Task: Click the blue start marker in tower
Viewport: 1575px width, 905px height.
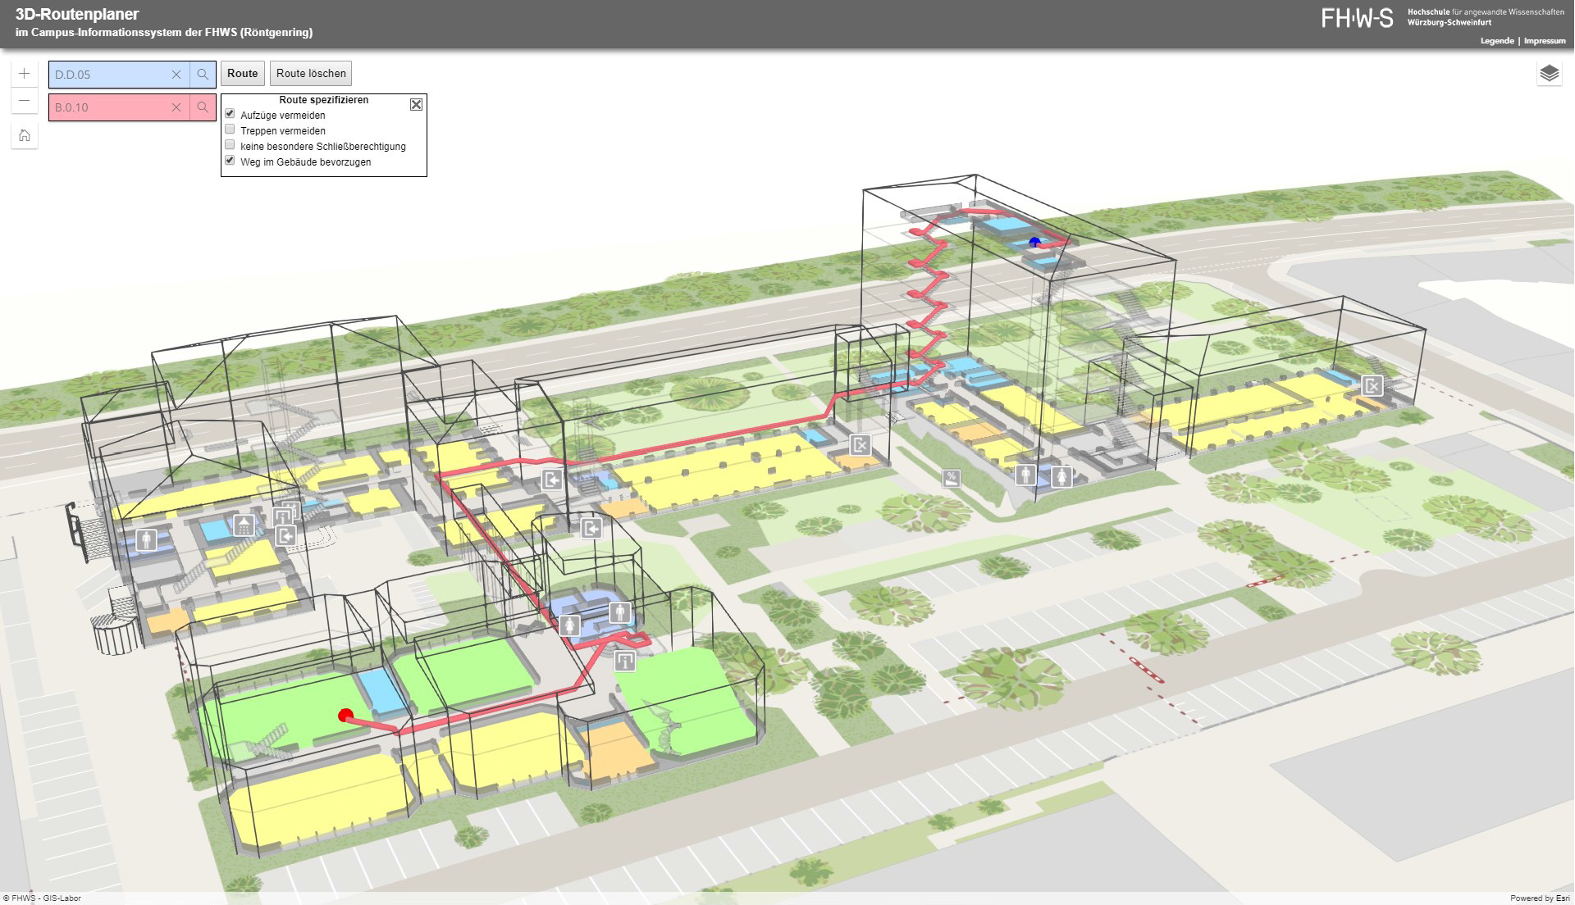Action: 1034,242
